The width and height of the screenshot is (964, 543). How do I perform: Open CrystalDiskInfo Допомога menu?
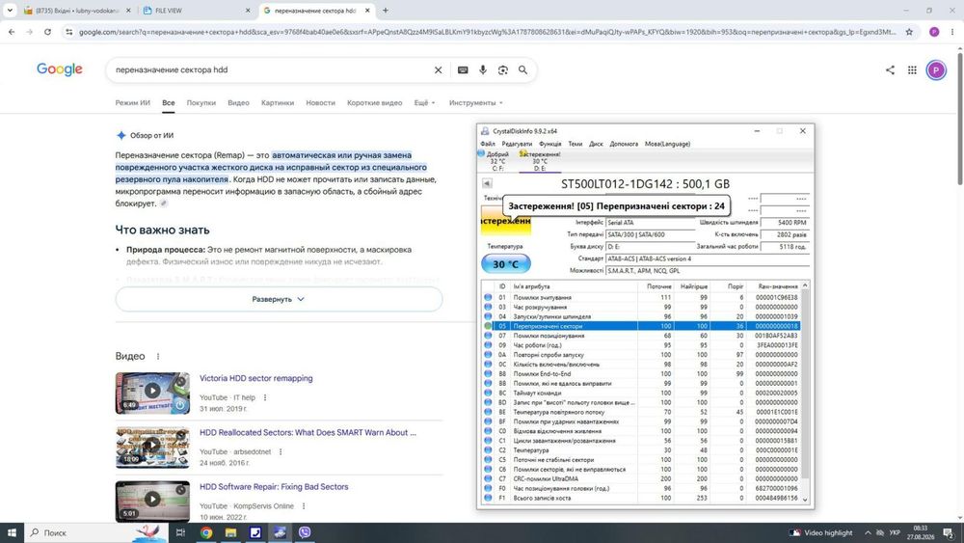(x=624, y=144)
